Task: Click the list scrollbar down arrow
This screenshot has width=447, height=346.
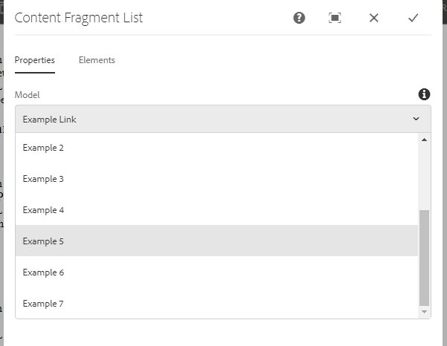Action: 424,312
